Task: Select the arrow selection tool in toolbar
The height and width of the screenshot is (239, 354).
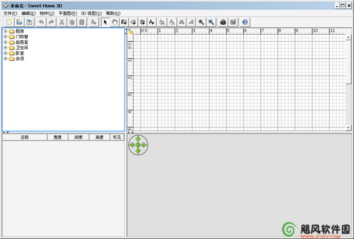Action: [105, 22]
